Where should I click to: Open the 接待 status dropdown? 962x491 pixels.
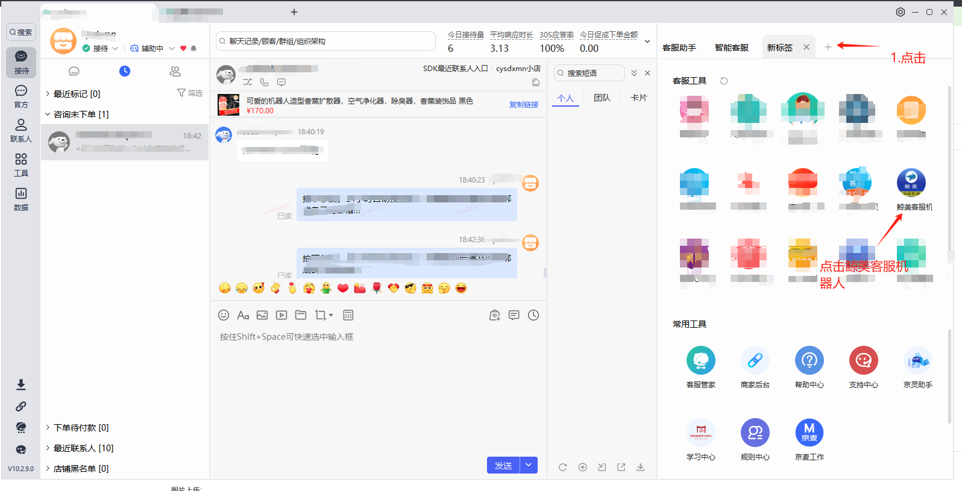[x=115, y=48]
